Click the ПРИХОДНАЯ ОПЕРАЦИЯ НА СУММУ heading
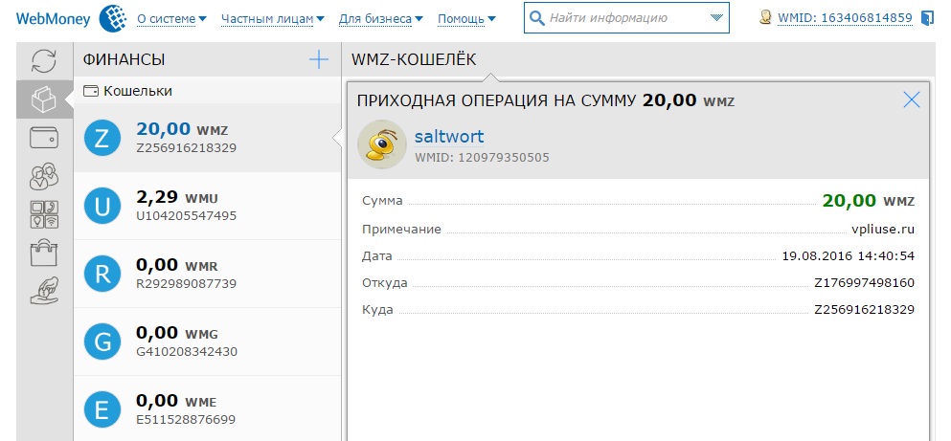The width and height of the screenshot is (951, 441). pyautogui.click(x=497, y=100)
